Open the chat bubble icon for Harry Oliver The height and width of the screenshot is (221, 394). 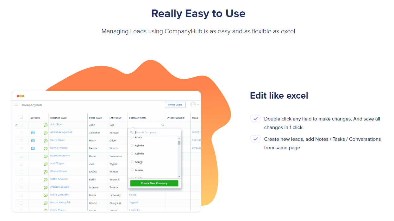(x=46, y=141)
